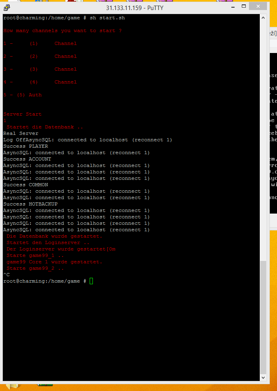277x391 pixels.
Task: Click the '1 - (1) Channel' line
Action: click(40, 43)
